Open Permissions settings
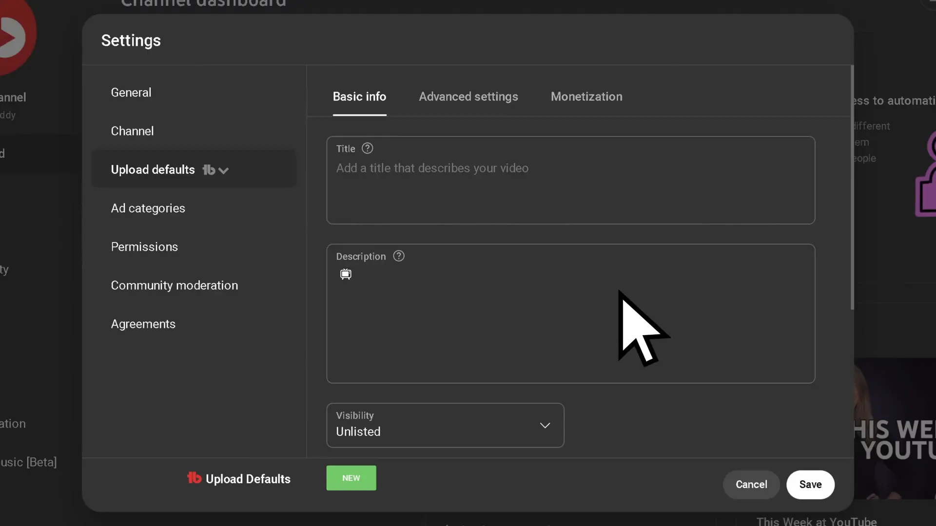This screenshot has width=936, height=526. 144,247
